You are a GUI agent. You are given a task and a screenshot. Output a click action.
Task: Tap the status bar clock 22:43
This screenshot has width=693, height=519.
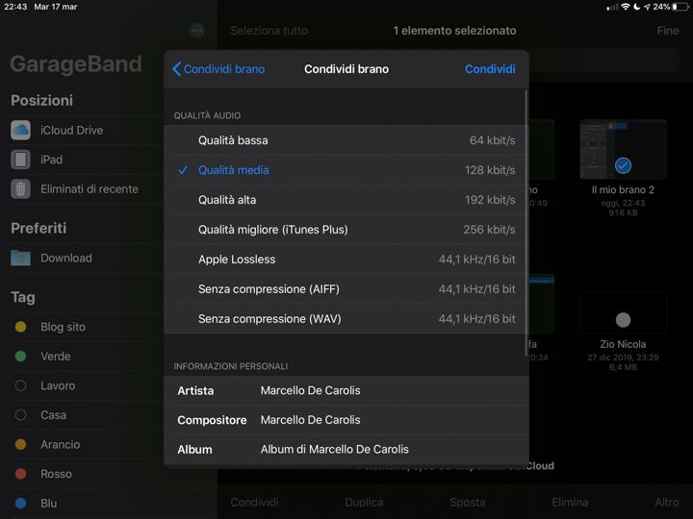coord(15,7)
